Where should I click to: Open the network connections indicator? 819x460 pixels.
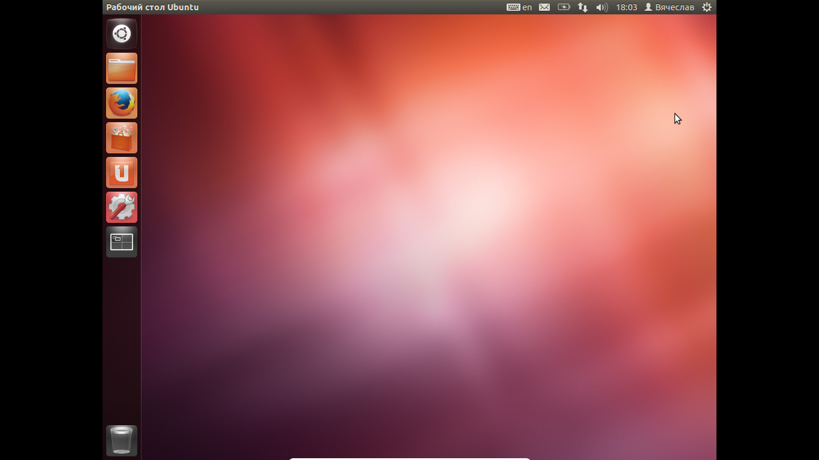point(583,7)
